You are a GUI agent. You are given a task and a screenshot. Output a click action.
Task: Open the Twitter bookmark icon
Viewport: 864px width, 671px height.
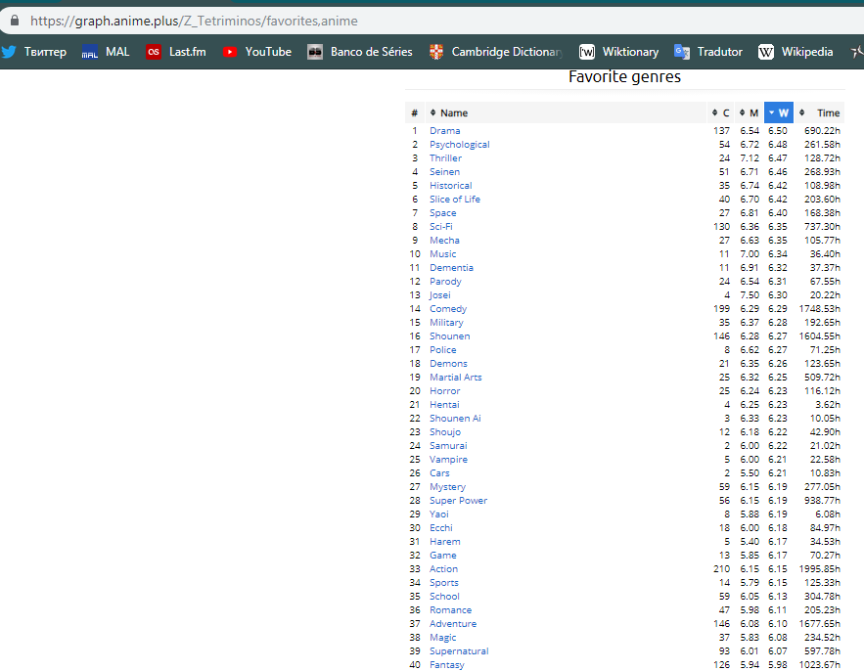(x=9, y=52)
